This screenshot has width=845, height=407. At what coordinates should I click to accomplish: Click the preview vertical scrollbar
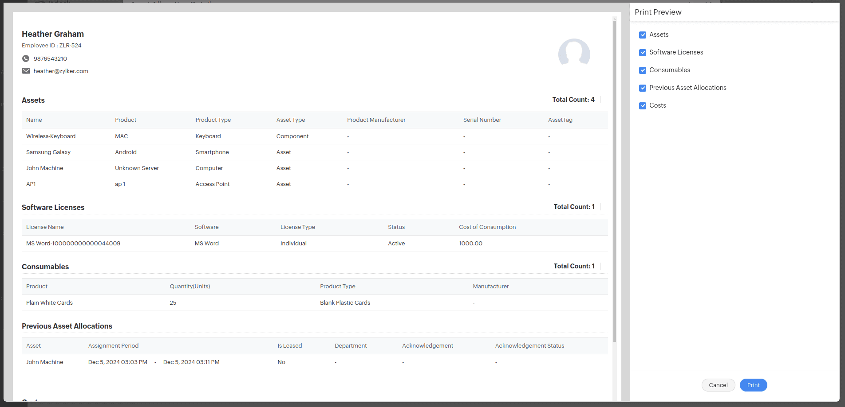pos(615,182)
